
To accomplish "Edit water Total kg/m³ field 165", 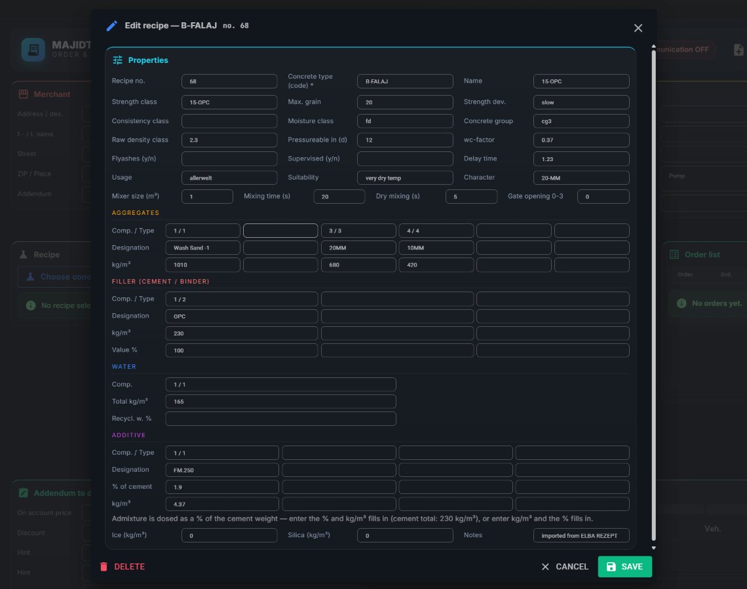I will click(280, 402).
